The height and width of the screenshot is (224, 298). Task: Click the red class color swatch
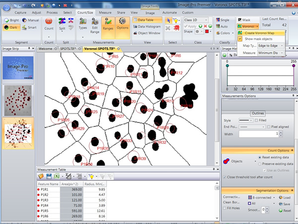[207, 31]
